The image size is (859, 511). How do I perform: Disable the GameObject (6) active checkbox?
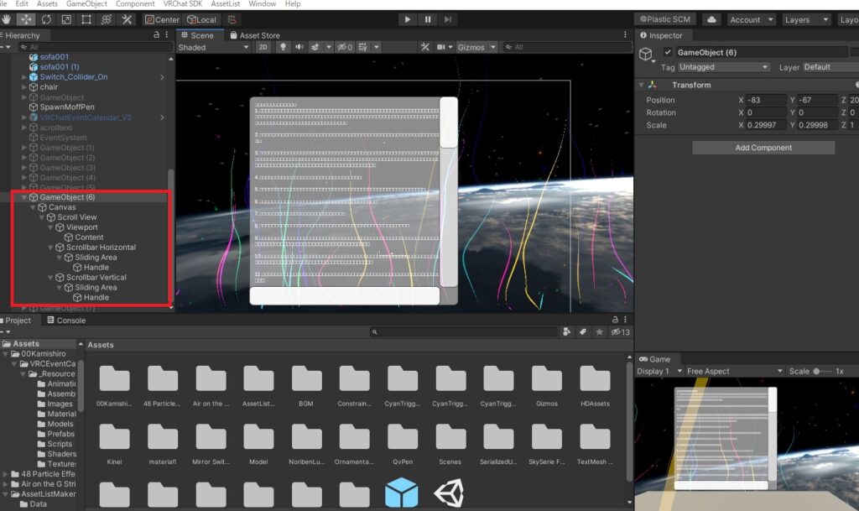click(x=669, y=51)
